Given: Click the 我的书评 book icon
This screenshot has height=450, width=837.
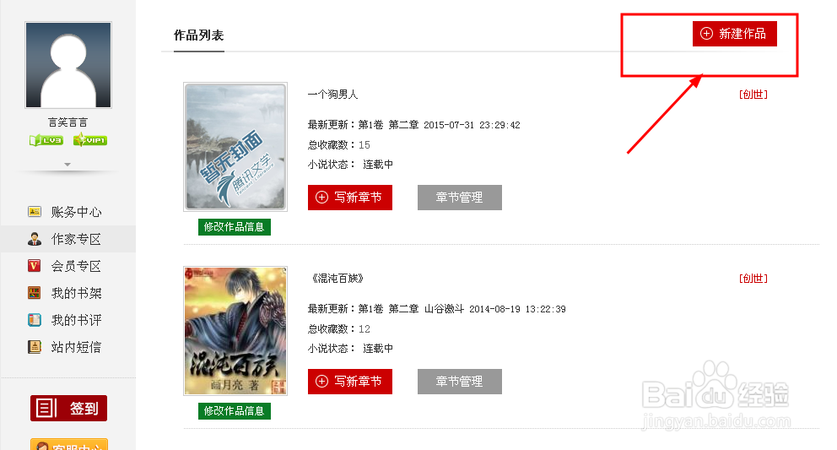Looking at the screenshot, I should (x=34, y=320).
